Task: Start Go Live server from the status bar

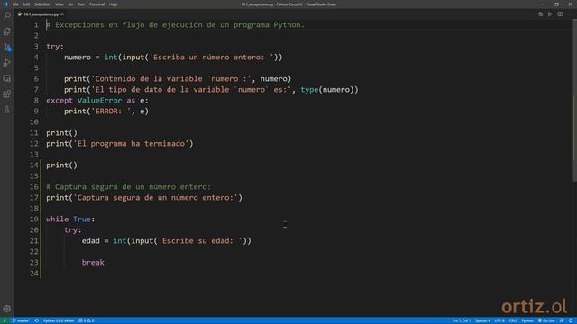Action: pos(546,320)
